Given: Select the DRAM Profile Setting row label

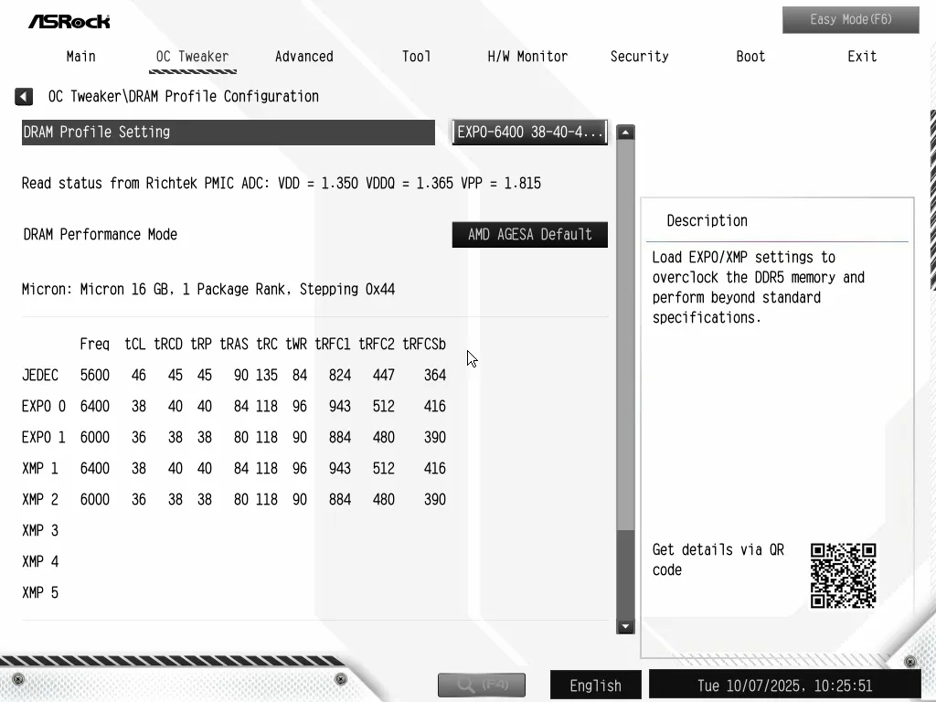Looking at the screenshot, I should coord(228,133).
